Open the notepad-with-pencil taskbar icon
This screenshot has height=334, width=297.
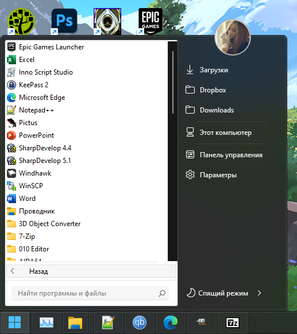click(x=109, y=323)
